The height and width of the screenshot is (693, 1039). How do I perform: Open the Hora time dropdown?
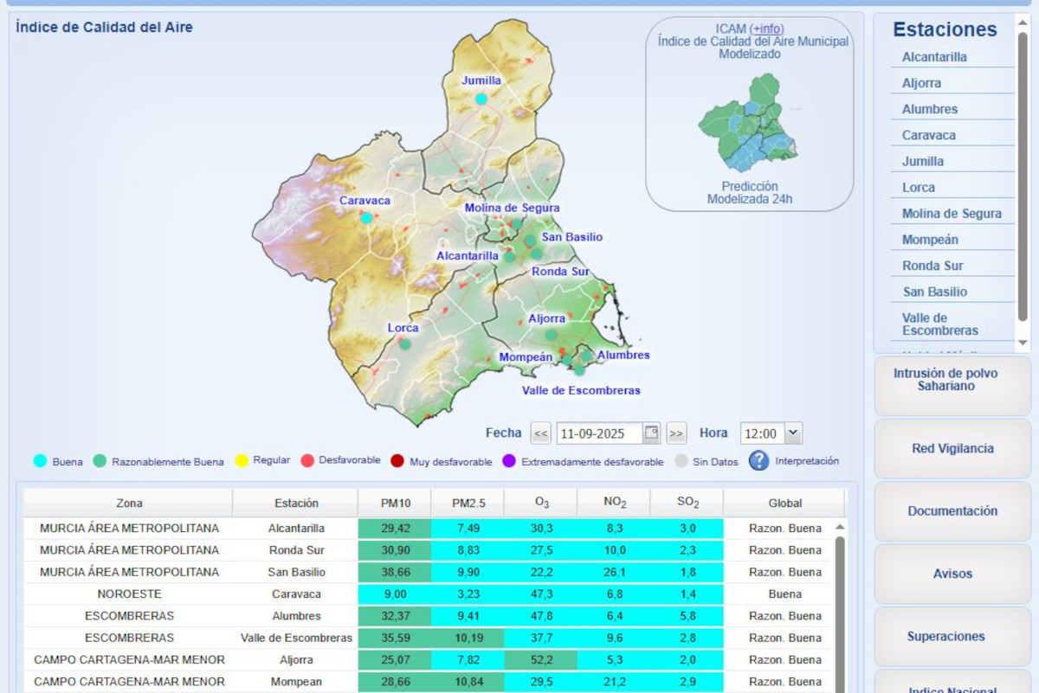point(771,433)
